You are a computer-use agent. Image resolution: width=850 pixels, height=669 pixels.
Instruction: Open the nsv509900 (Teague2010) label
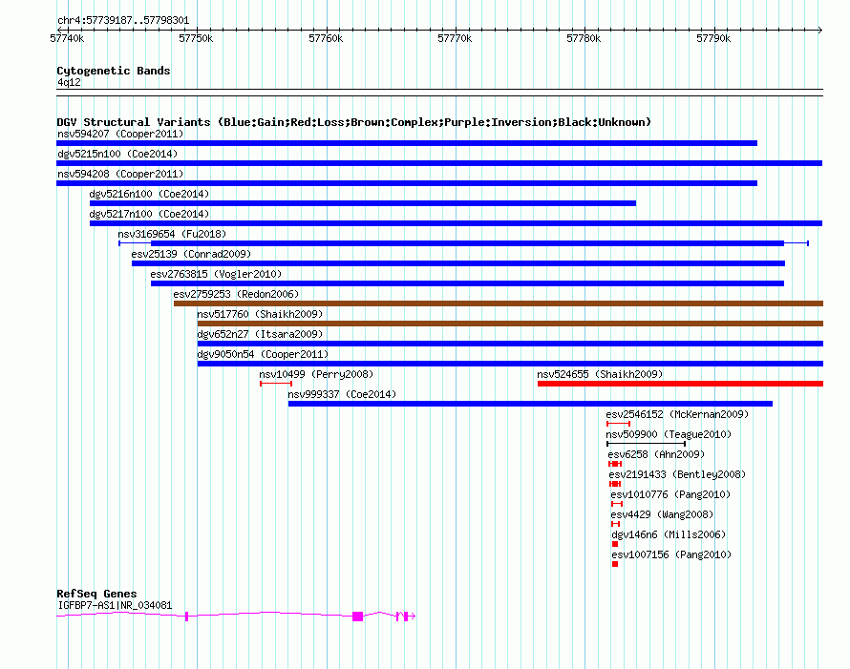[x=669, y=434]
